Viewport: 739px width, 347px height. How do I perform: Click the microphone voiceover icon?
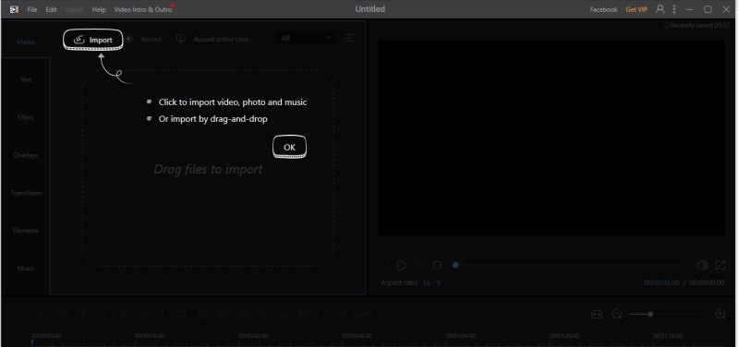(x=285, y=314)
